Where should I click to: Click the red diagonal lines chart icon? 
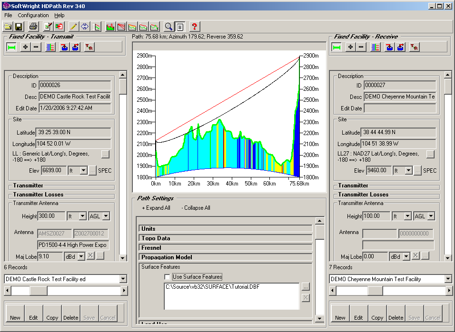click(121, 27)
